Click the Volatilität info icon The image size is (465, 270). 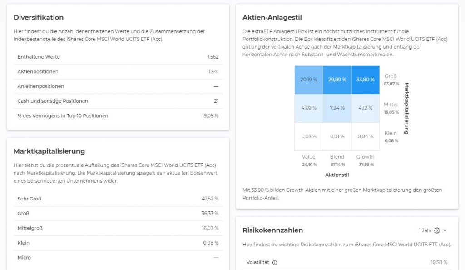(275, 263)
